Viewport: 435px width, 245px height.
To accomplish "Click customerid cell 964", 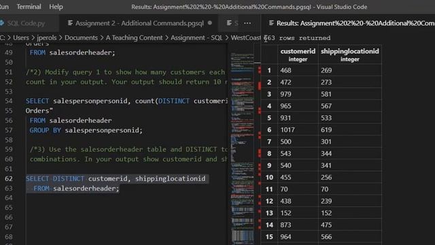I will tap(298, 237).
